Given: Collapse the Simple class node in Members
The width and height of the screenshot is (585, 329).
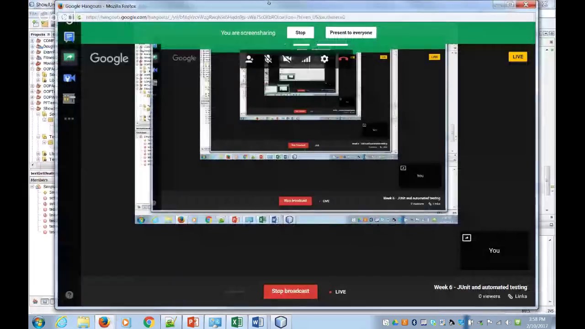Looking at the screenshot, I should 32,187.
